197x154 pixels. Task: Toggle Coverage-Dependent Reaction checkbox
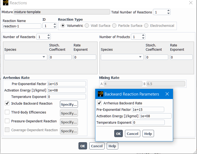pos(7,130)
